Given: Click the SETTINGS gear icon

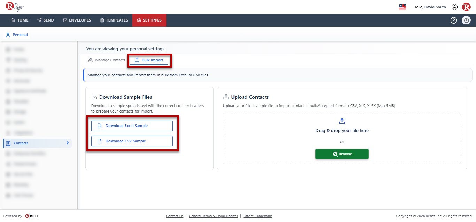Looking at the screenshot, I should [139, 20].
